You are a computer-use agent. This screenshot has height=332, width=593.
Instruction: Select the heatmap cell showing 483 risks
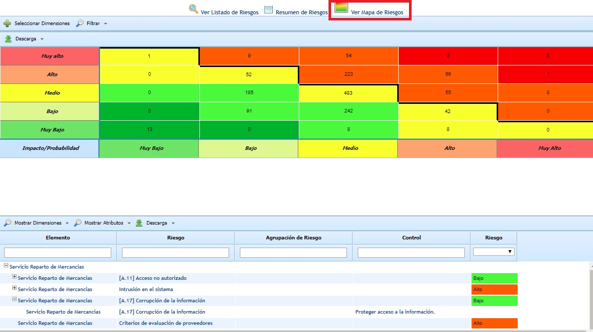pos(348,93)
